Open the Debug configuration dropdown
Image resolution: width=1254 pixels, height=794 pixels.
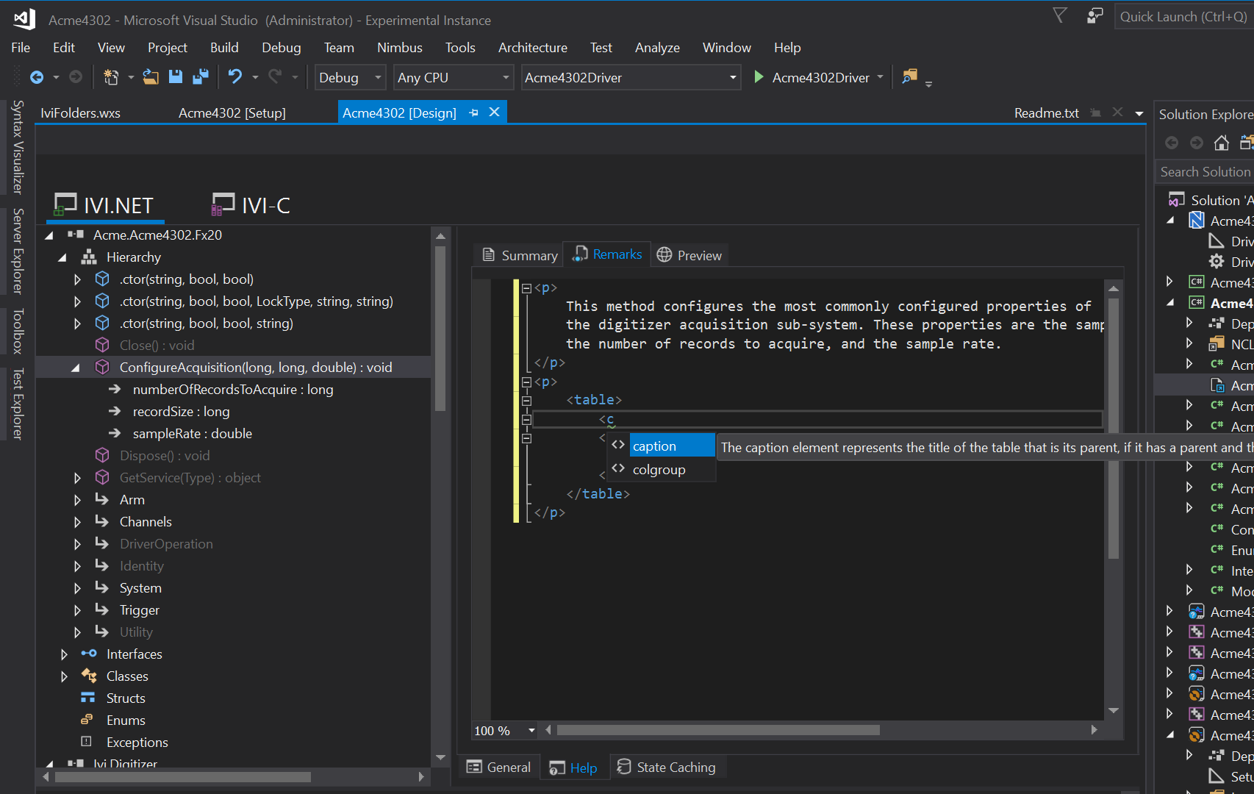click(376, 77)
